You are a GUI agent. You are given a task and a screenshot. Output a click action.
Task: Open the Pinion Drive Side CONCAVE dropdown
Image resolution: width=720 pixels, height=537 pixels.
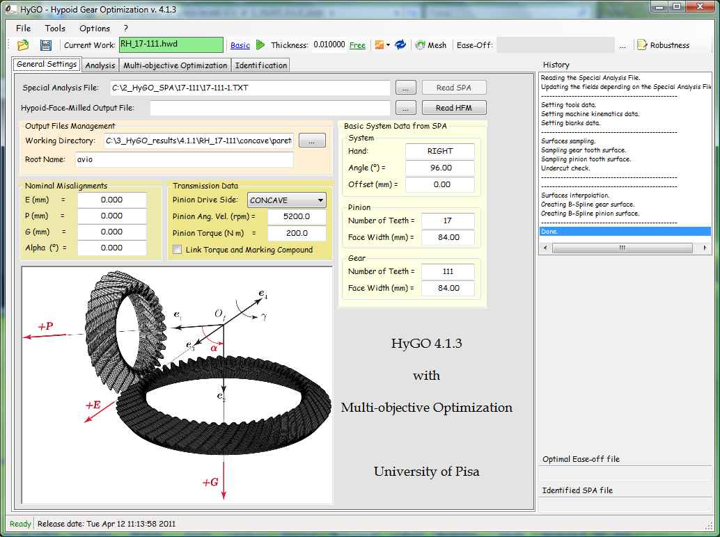[287, 200]
